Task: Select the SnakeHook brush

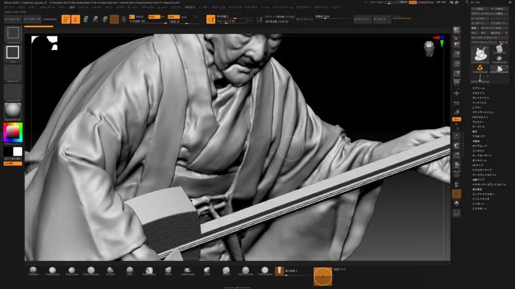Action: [x=188, y=271]
